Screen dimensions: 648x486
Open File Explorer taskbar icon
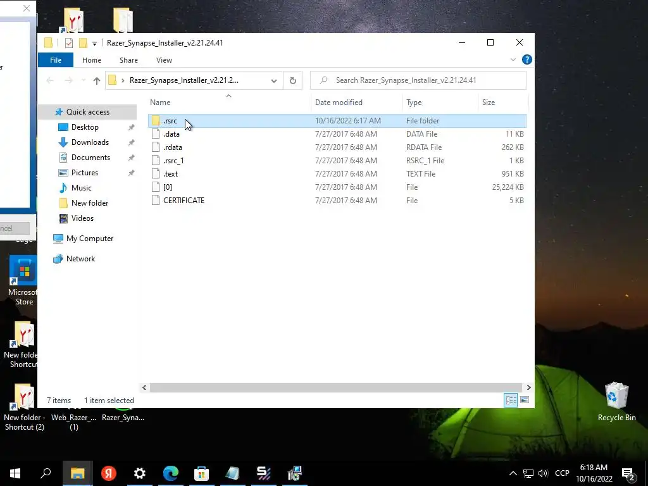[77, 473]
